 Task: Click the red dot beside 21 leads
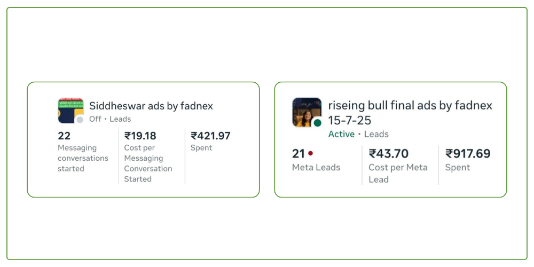(310, 153)
